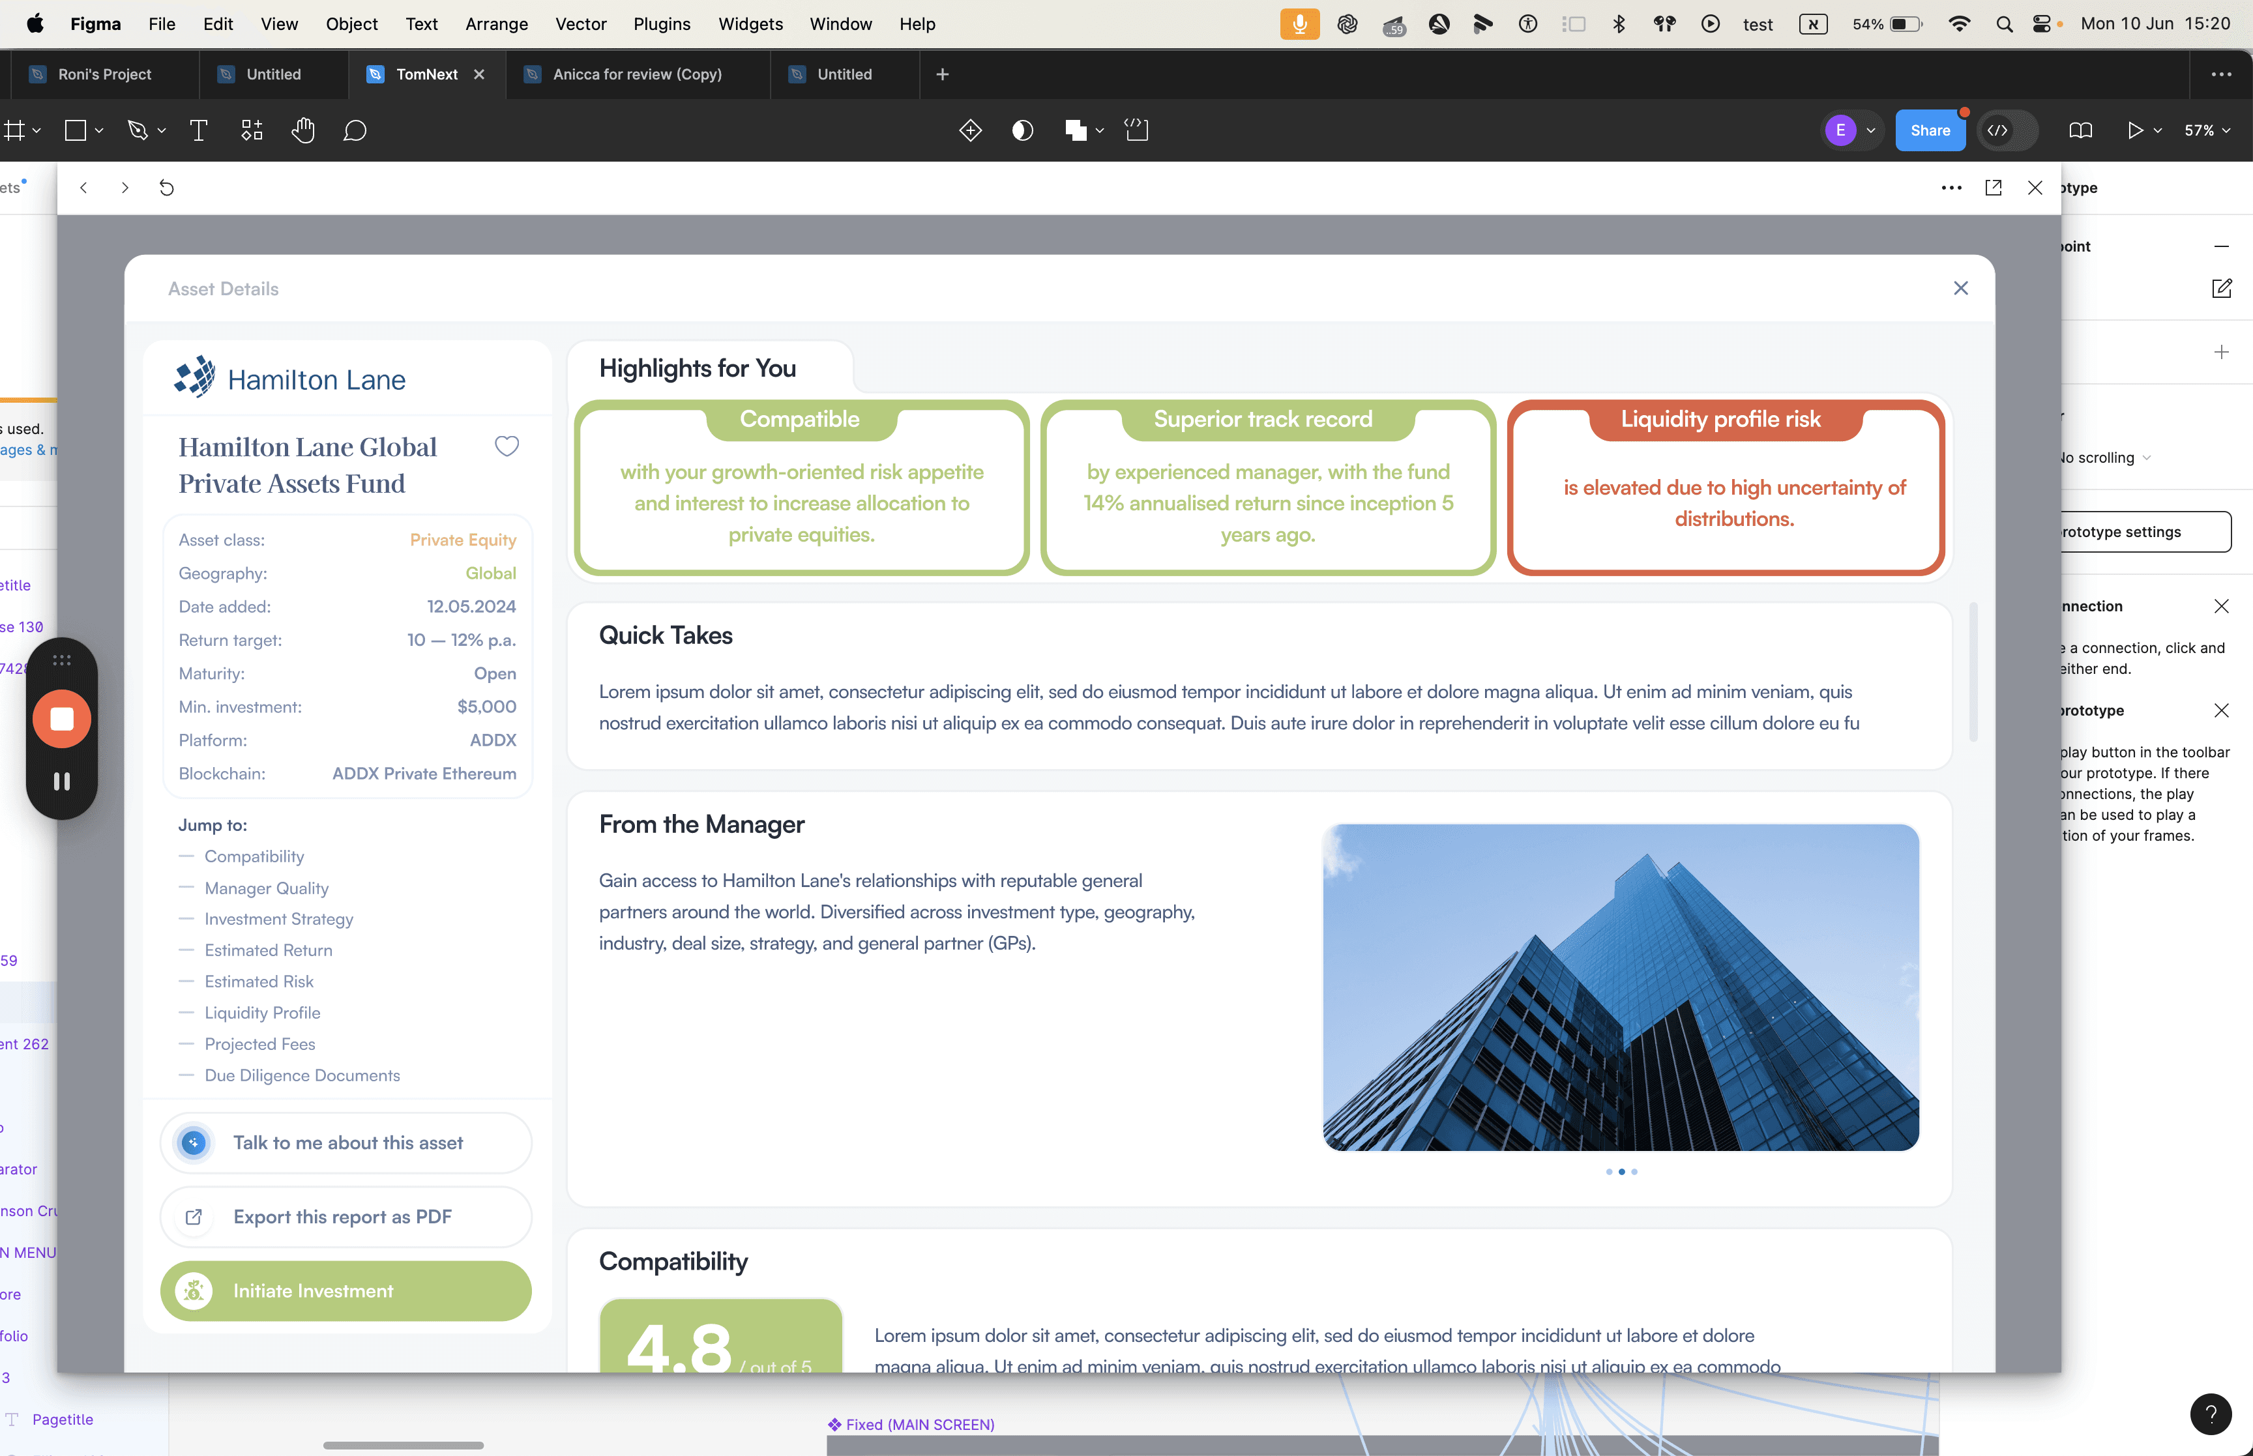The image size is (2253, 1456).
Task: Expand the shape tools dropdown arrow
Action: tap(98, 130)
